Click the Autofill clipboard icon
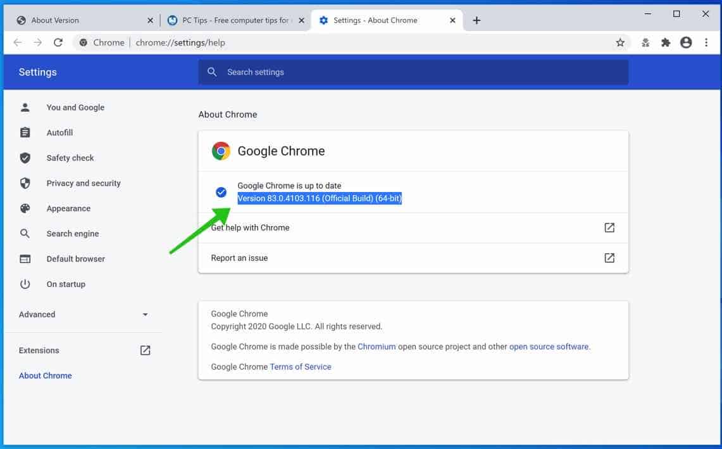The width and height of the screenshot is (722, 449). click(25, 133)
